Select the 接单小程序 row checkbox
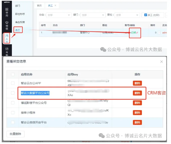Screen dimensions: 171x144 (x=13, y=112)
